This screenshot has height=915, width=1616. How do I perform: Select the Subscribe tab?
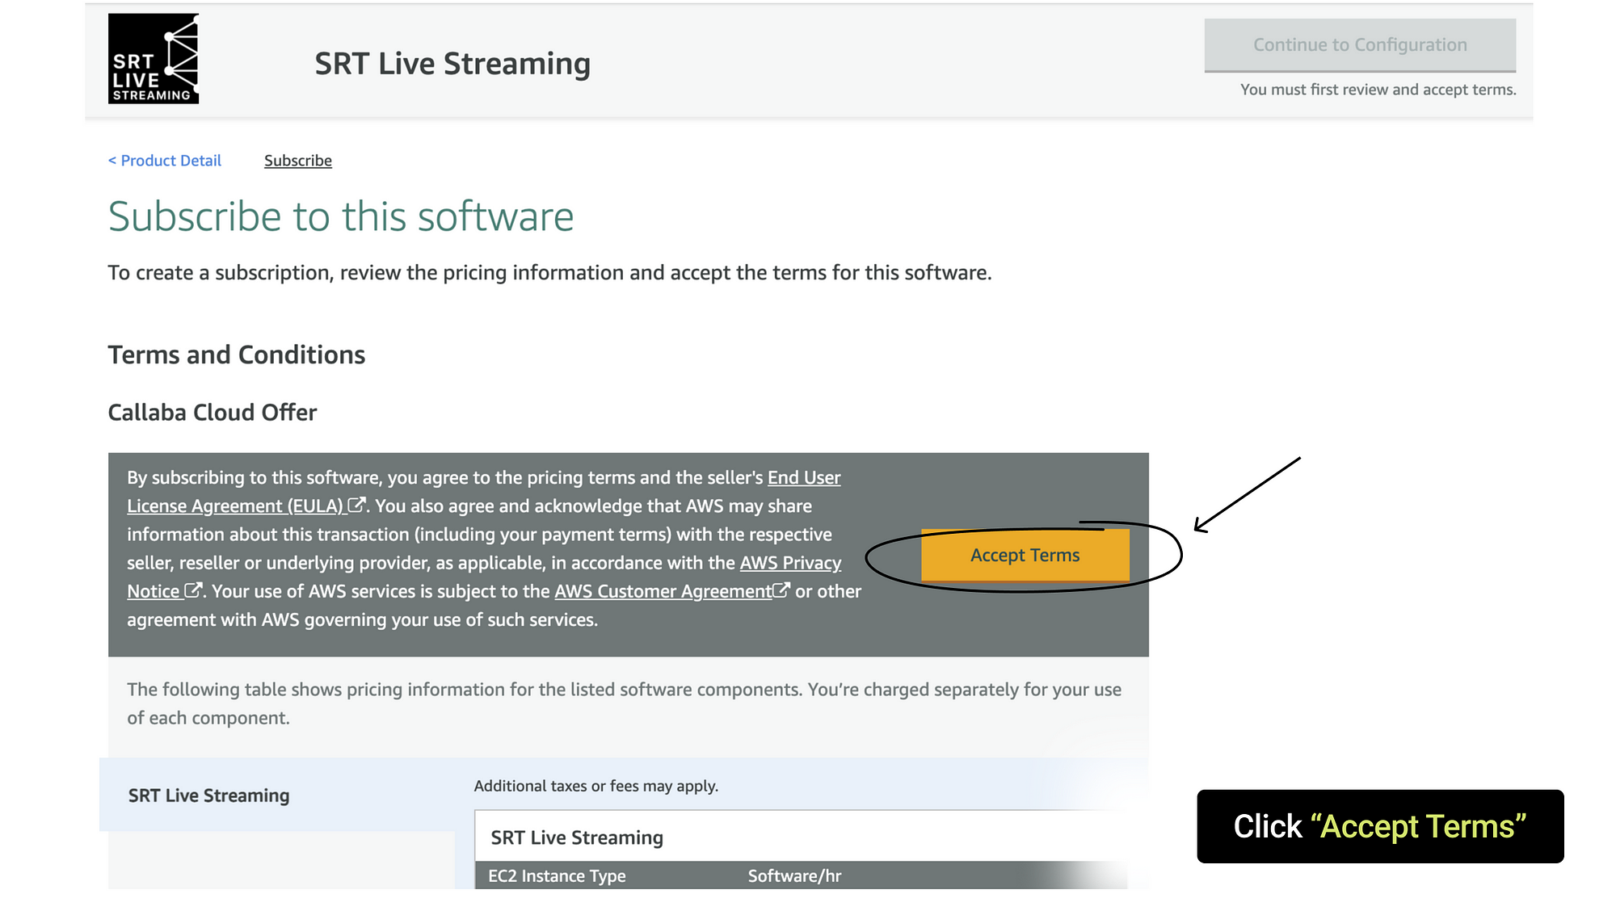click(297, 160)
